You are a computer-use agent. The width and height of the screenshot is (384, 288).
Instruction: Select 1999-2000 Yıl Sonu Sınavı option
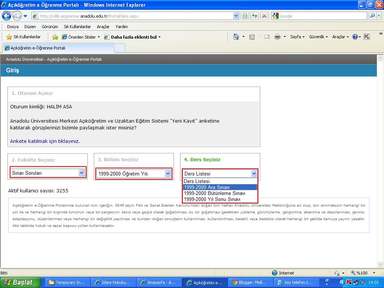click(220, 199)
